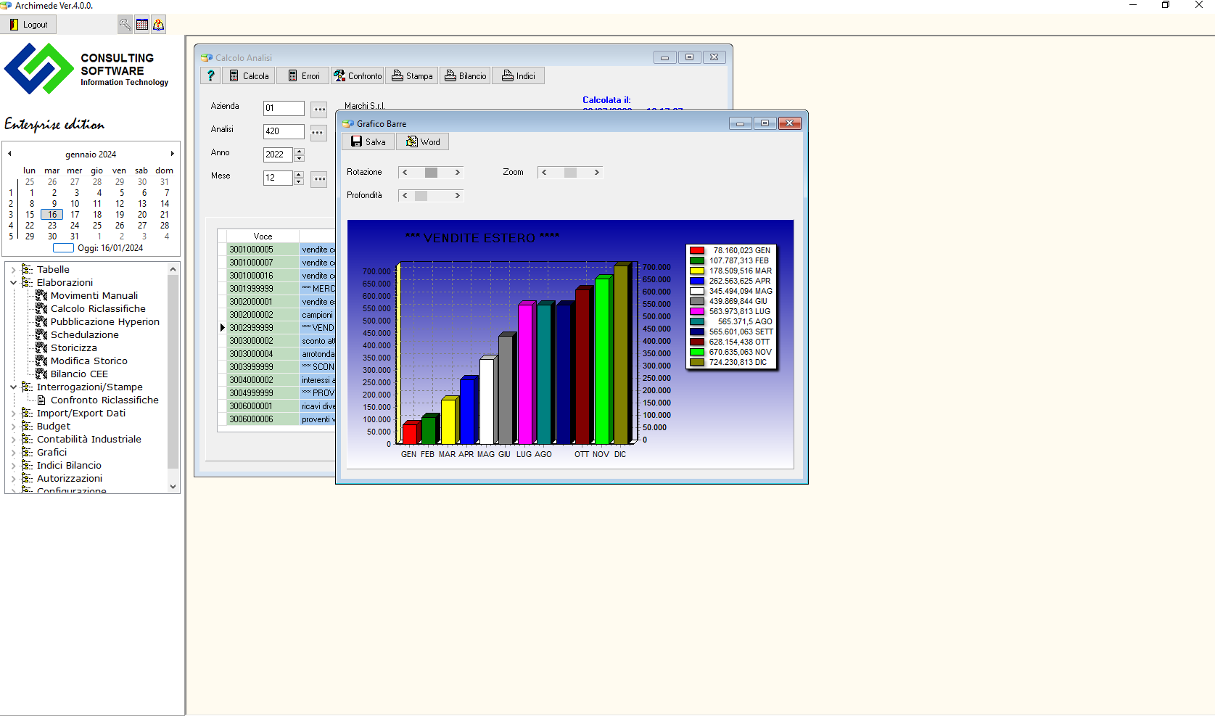Open Calcolo Riclassifiche tree item
This screenshot has height=716, width=1215.
[98, 309]
